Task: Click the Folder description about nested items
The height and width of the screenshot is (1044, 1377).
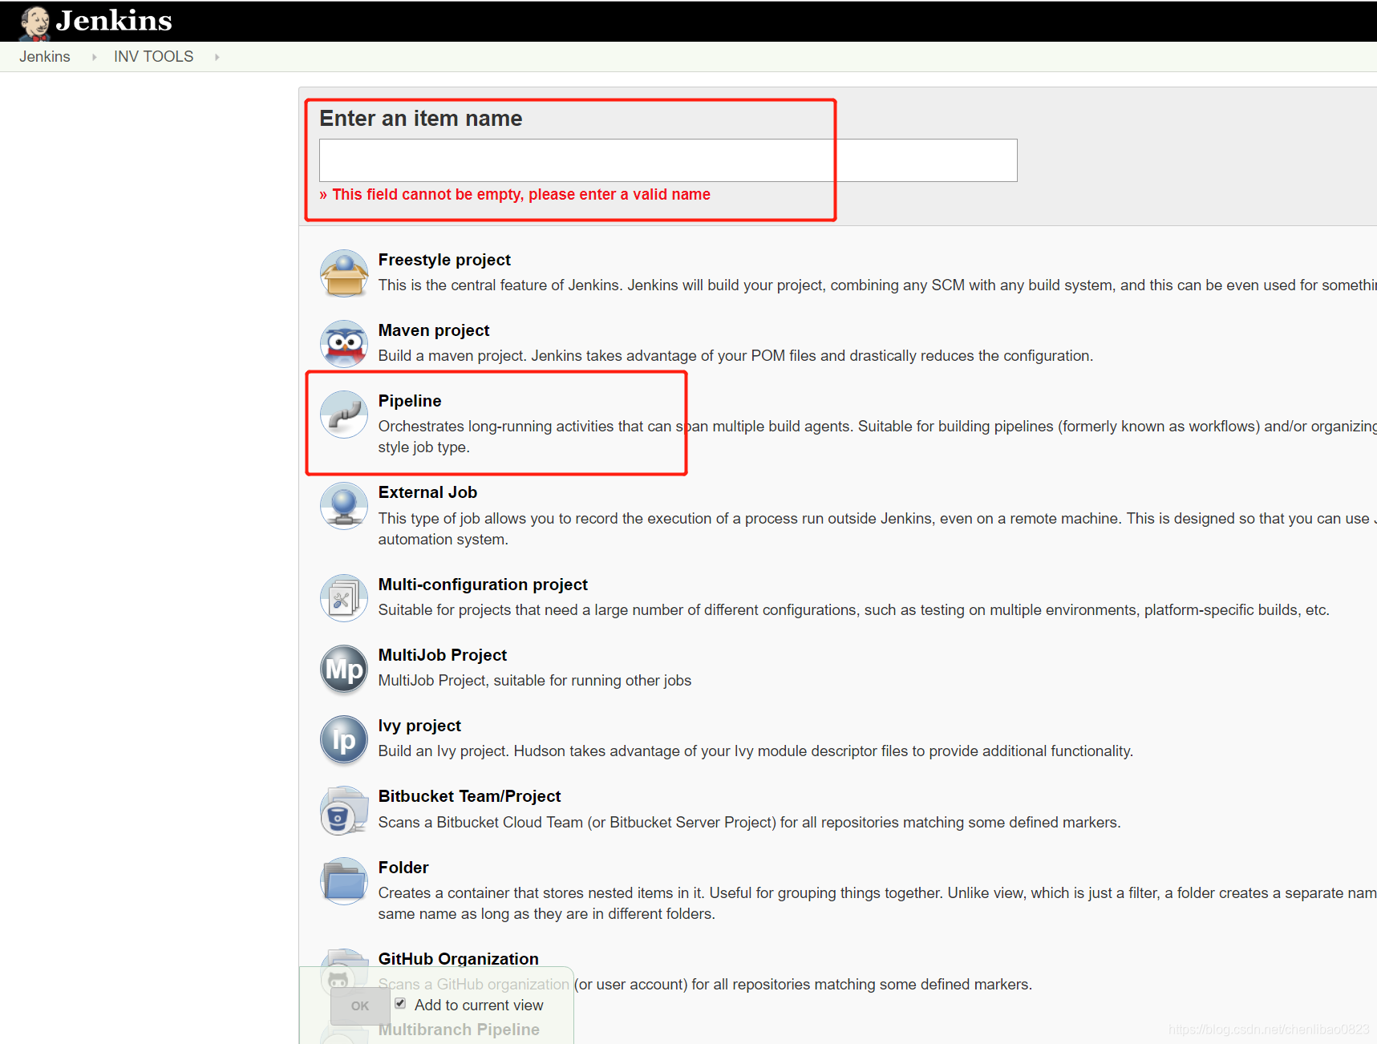Action: [877, 904]
